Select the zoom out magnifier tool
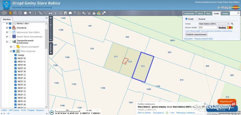 20,13
